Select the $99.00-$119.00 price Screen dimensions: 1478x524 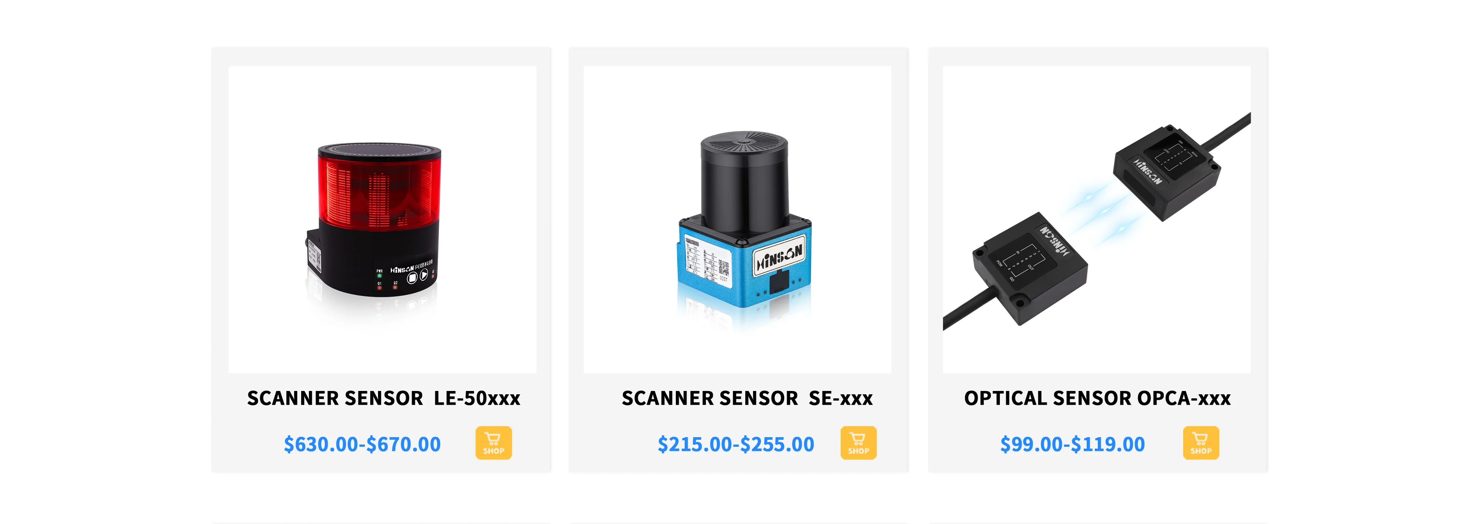pos(1072,444)
